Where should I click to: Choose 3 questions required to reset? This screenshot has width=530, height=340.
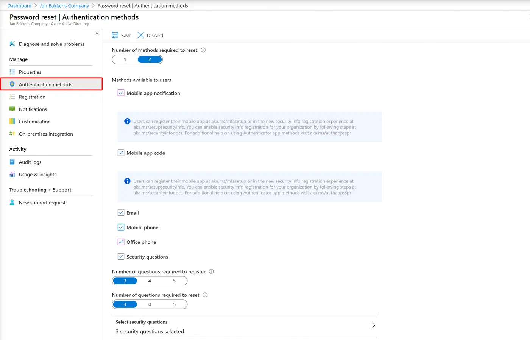tap(125, 304)
